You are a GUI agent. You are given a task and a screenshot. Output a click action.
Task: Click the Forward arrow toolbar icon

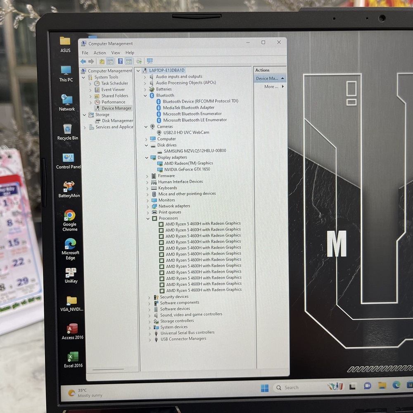[x=91, y=62]
